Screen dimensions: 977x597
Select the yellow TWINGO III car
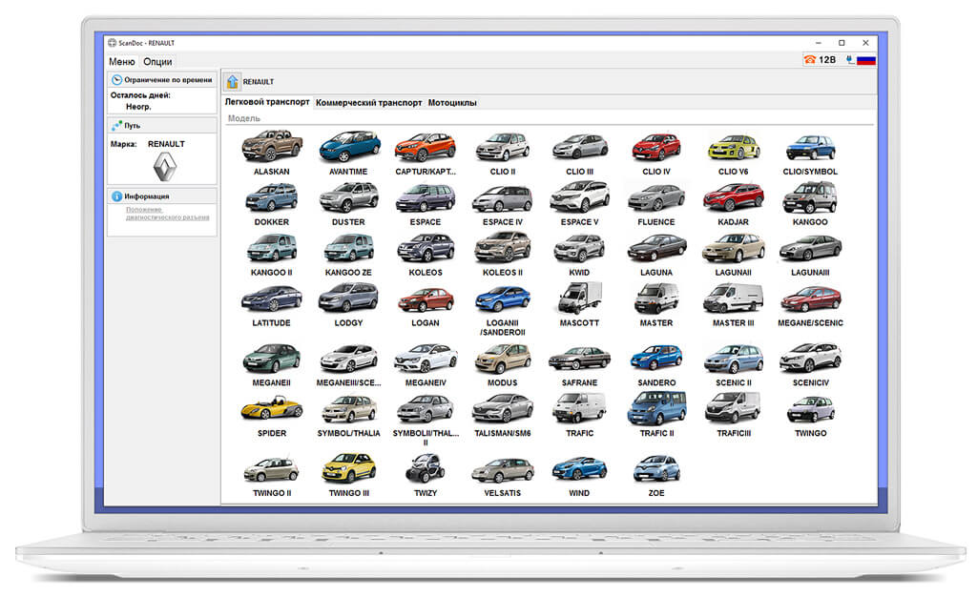349,468
